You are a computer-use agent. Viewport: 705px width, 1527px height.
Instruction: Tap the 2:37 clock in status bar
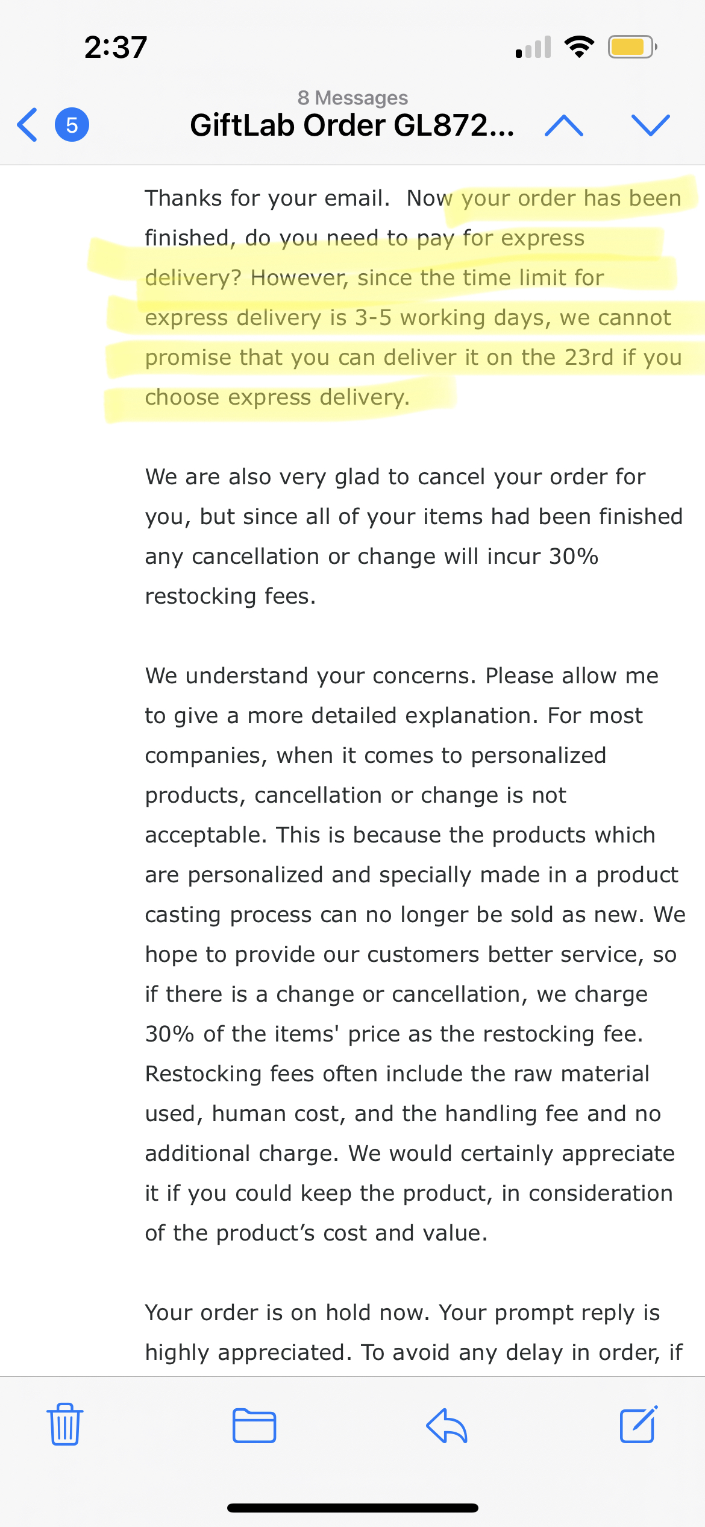pyautogui.click(x=116, y=47)
